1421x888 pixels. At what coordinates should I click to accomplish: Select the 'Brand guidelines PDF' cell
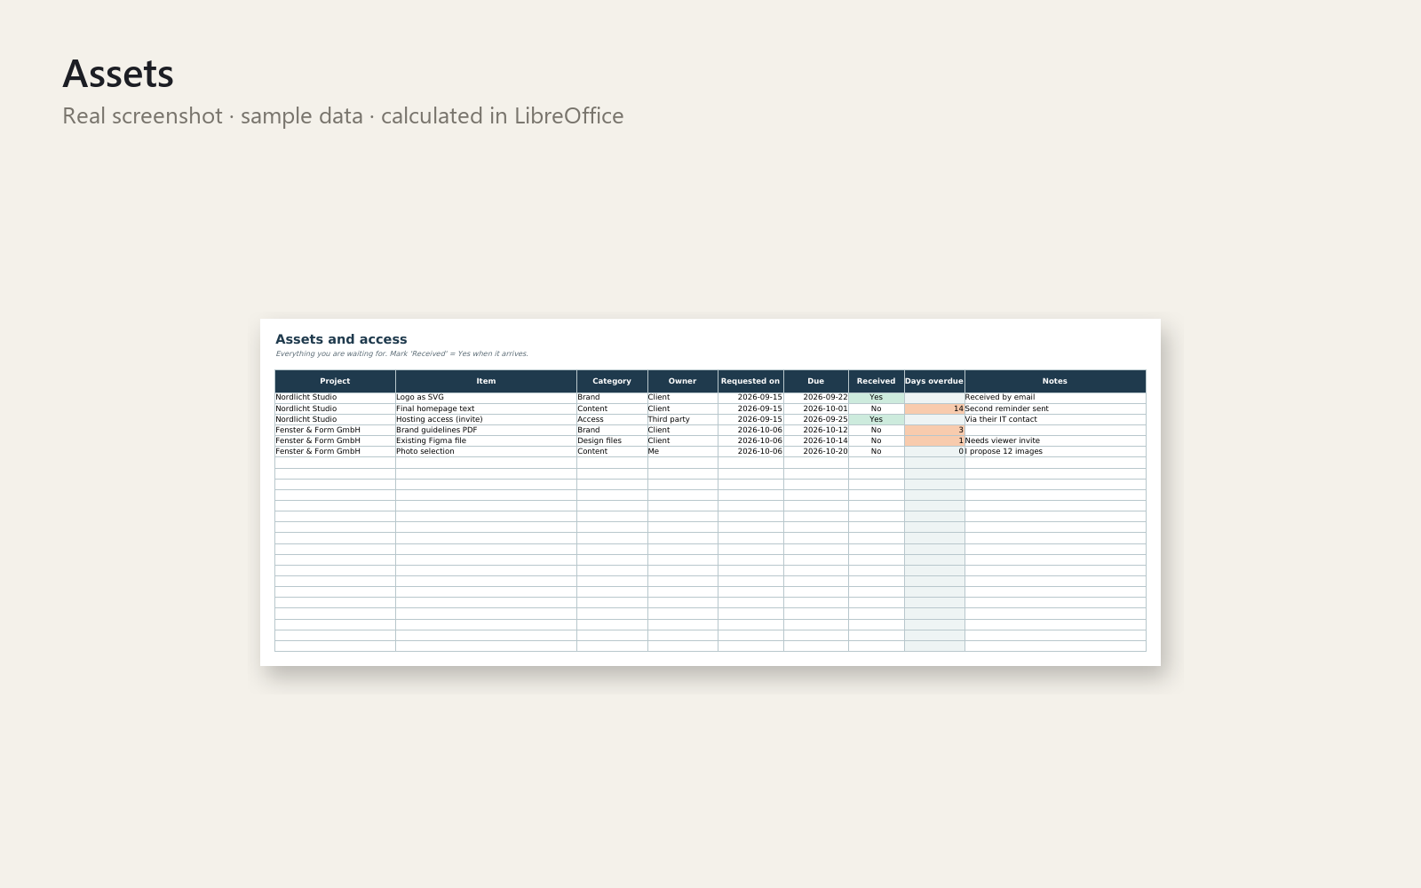[x=486, y=430]
